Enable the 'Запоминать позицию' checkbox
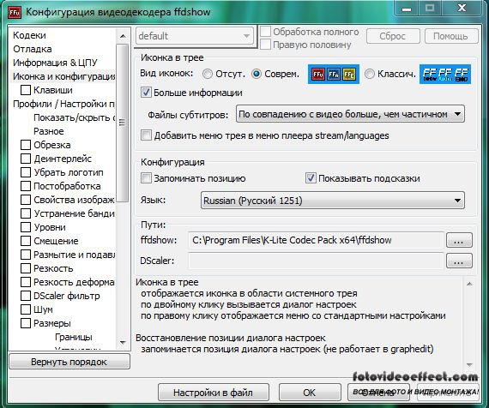The width and height of the screenshot is (489, 408). [146, 178]
